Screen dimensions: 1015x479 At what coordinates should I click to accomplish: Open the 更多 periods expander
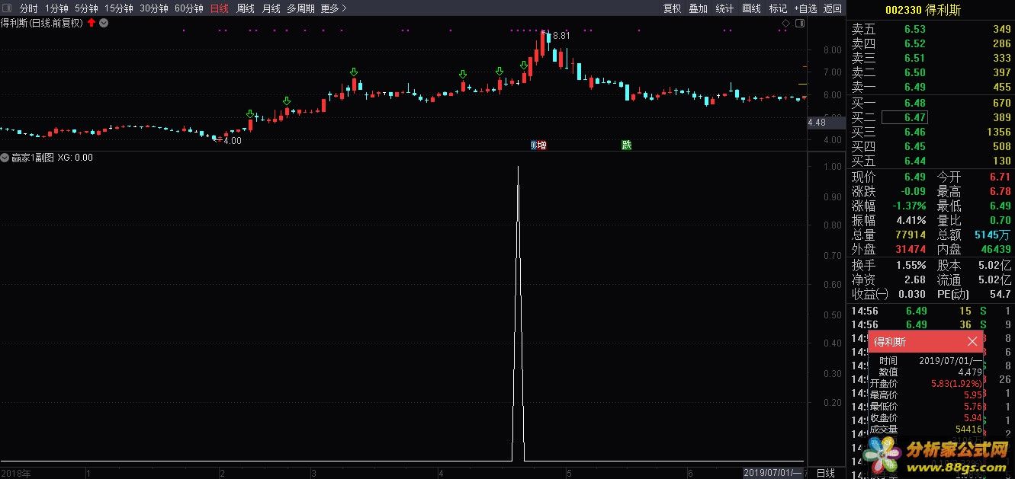pyautogui.click(x=333, y=8)
